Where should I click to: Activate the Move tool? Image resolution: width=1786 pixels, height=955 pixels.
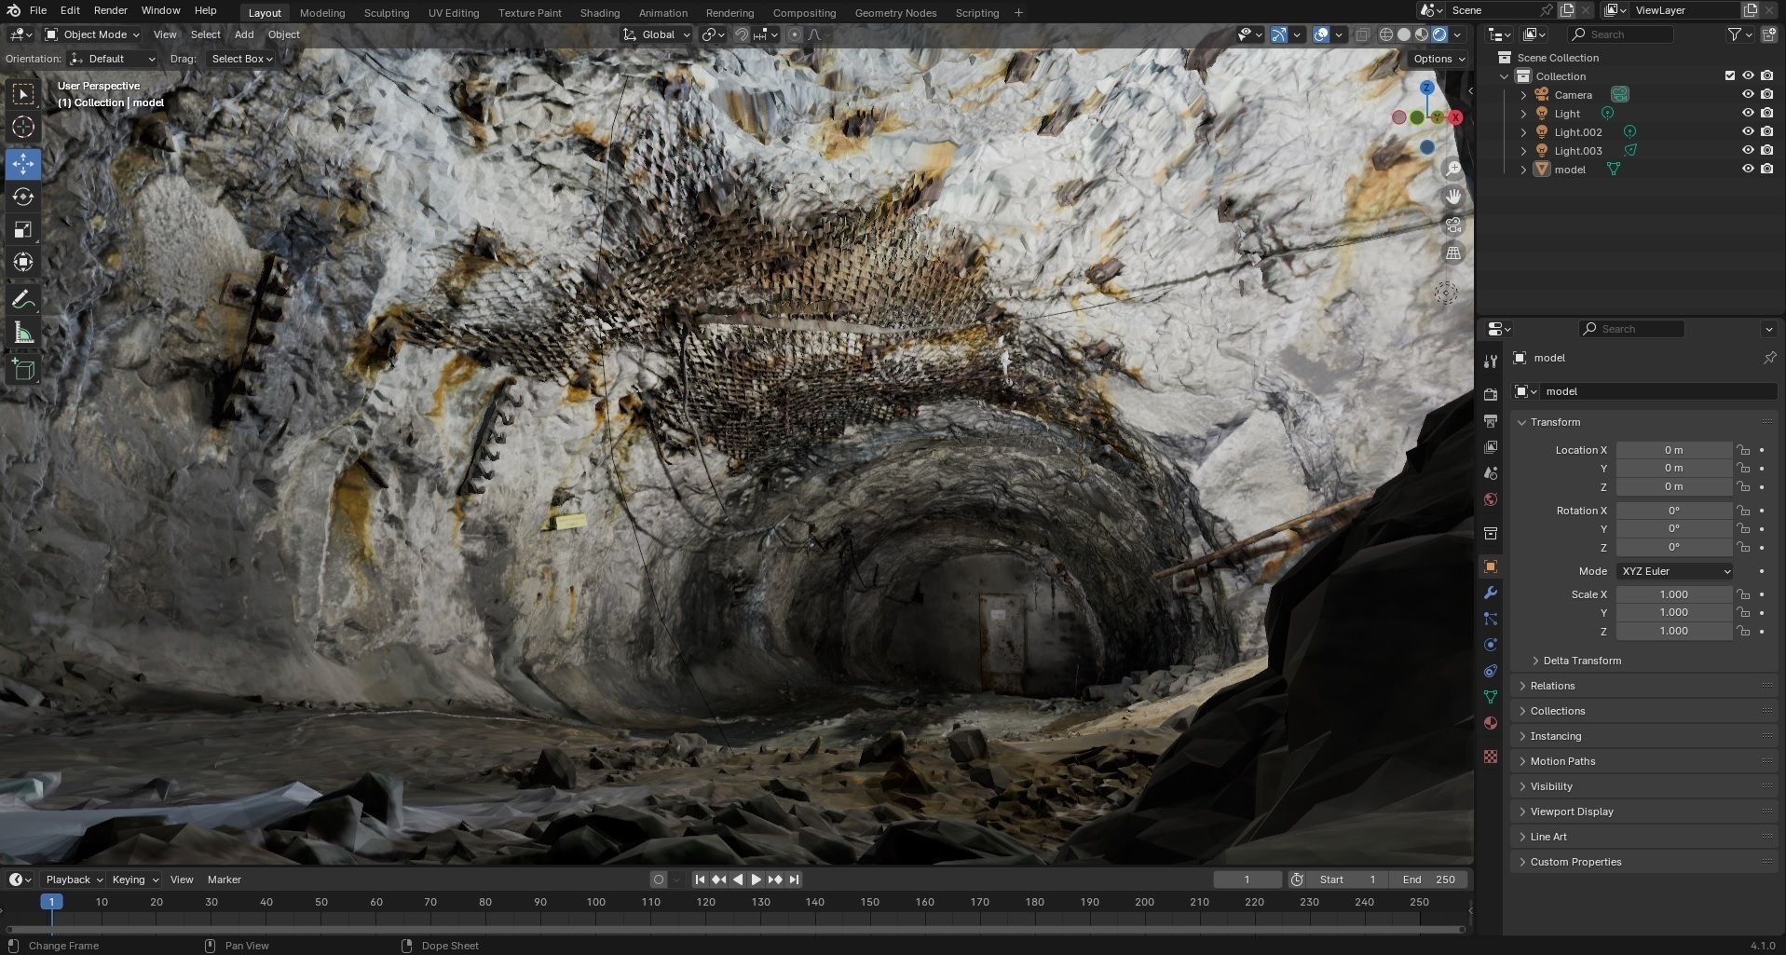(x=23, y=164)
